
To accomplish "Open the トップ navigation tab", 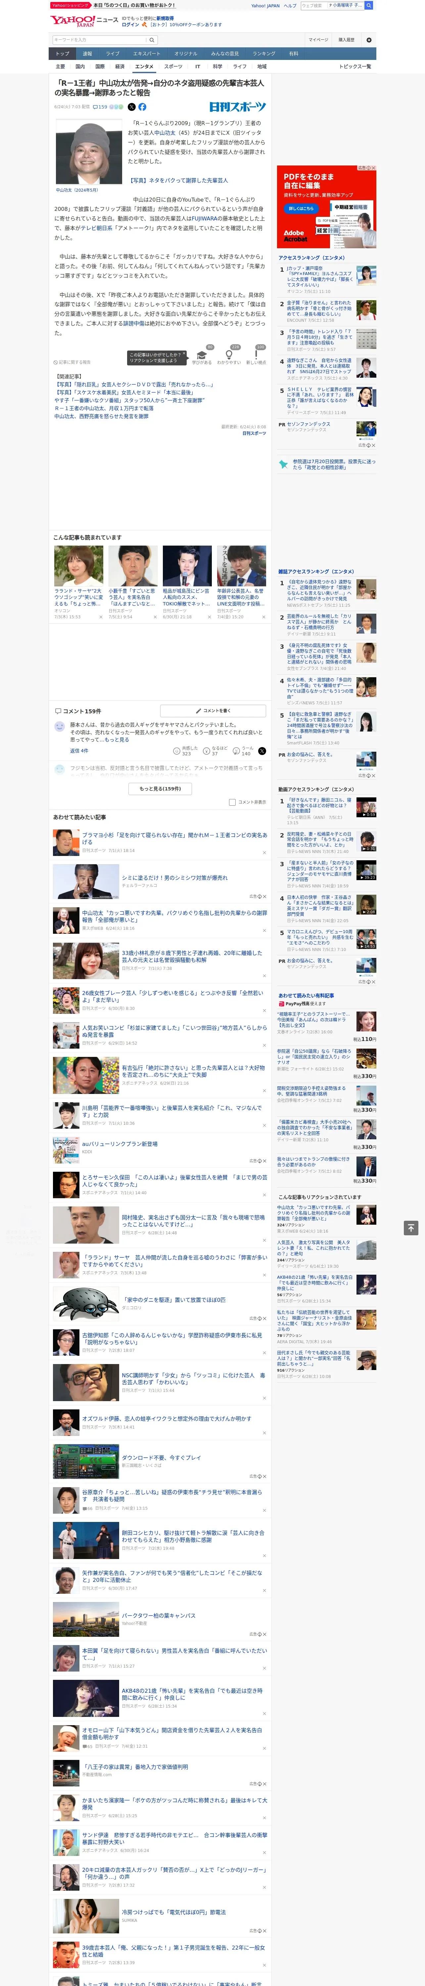I will click(x=63, y=53).
